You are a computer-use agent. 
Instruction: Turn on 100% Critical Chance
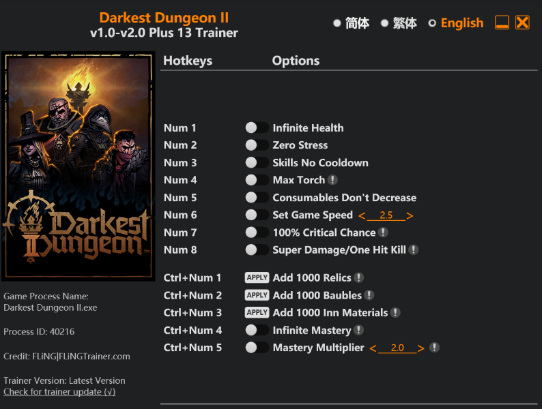[x=257, y=232]
